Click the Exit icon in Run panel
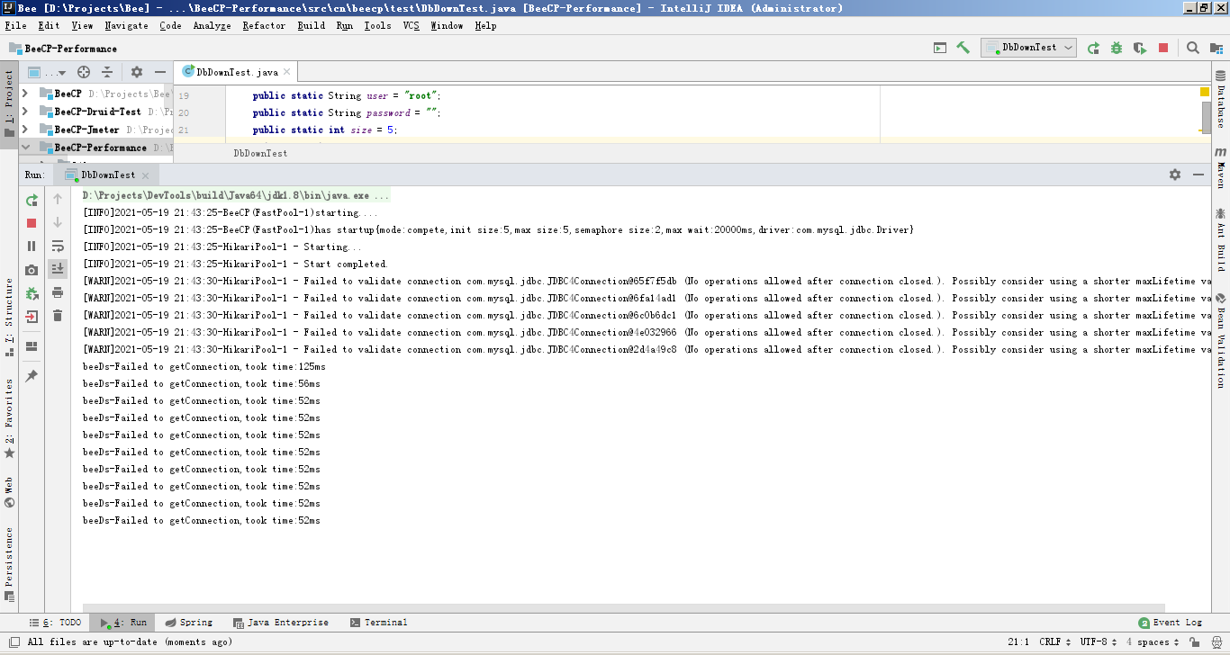The width and height of the screenshot is (1230, 655). coord(32,317)
